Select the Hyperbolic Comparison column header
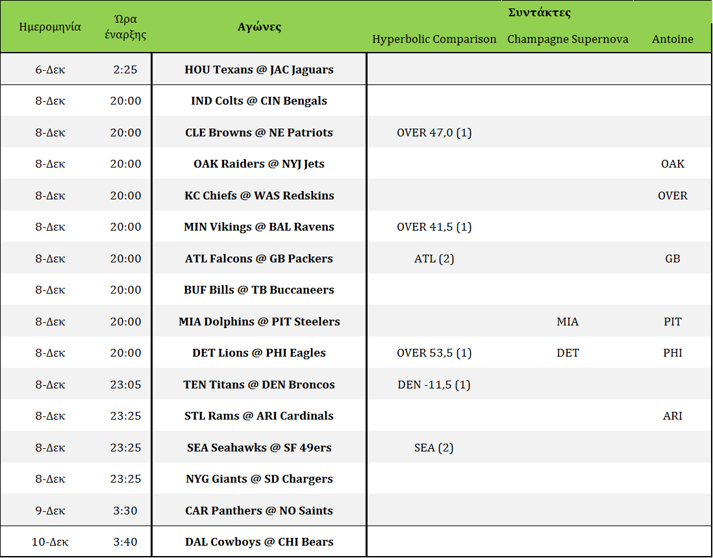This screenshot has height=558, width=713. click(x=434, y=39)
